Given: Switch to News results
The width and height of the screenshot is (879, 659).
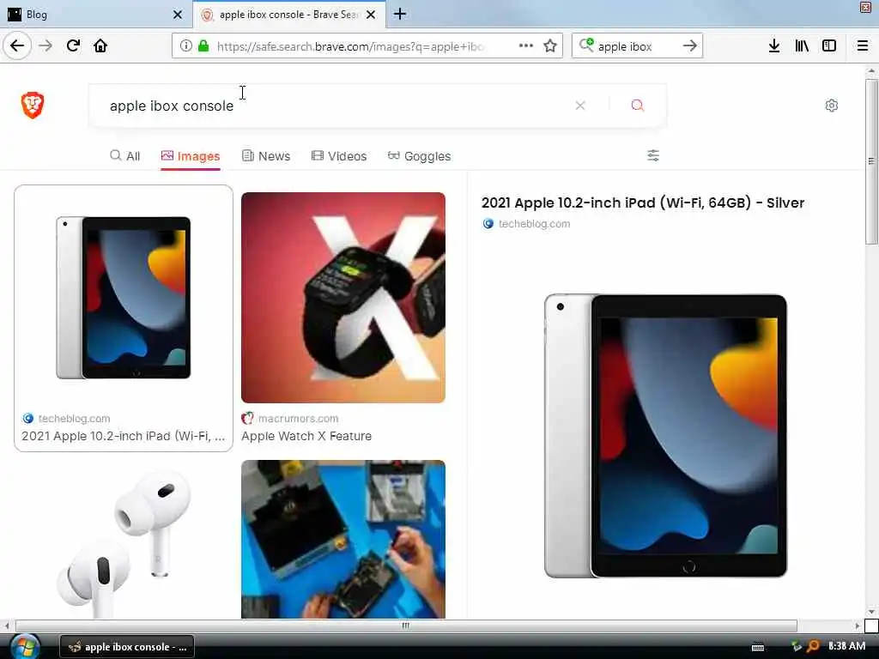Looking at the screenshot, I should (x=266, y=156).
